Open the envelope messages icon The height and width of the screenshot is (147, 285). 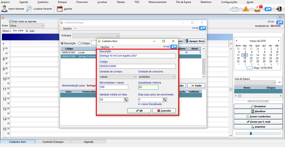click(235, 9)
